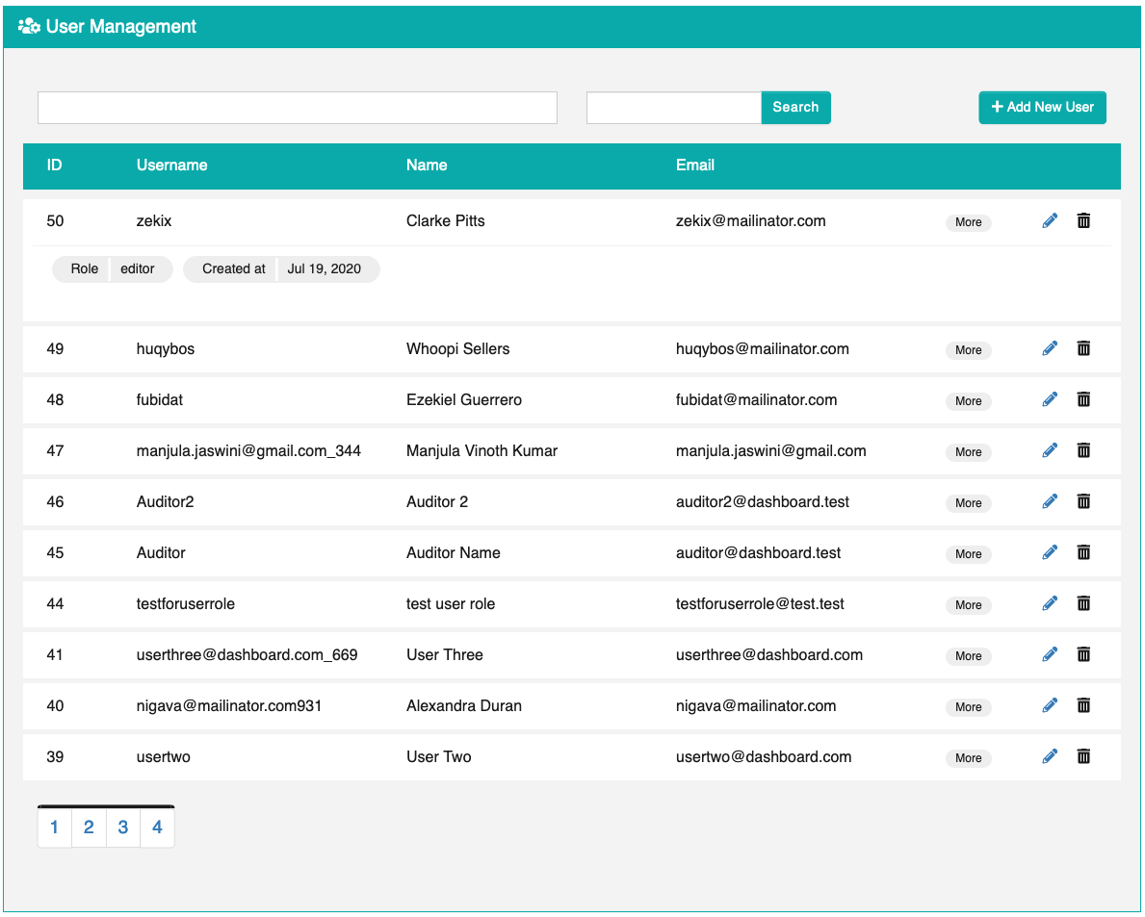Go to pagination page 3

[122, 828]
